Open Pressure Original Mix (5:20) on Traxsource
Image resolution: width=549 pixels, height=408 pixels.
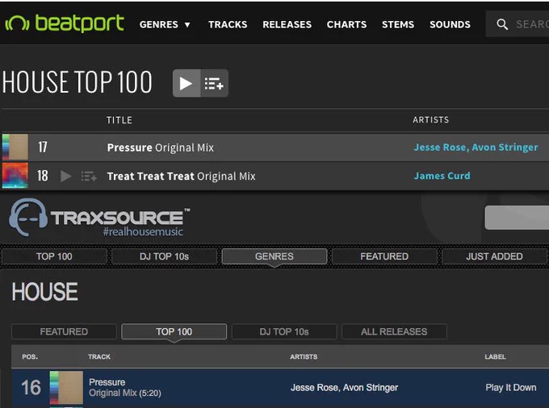125,387
